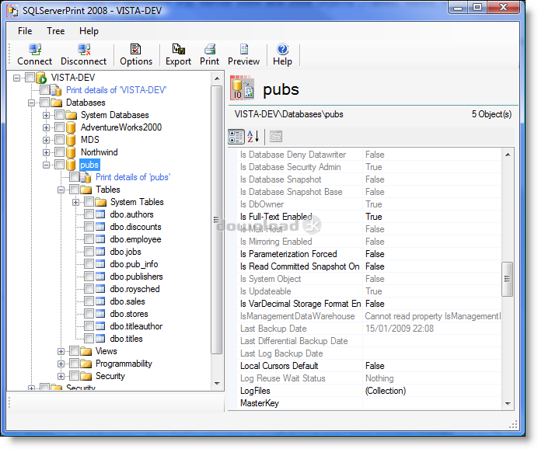Click the tree panel vertical scrollbar thumb
Viewport: 538px width, 449px height.
216,220
